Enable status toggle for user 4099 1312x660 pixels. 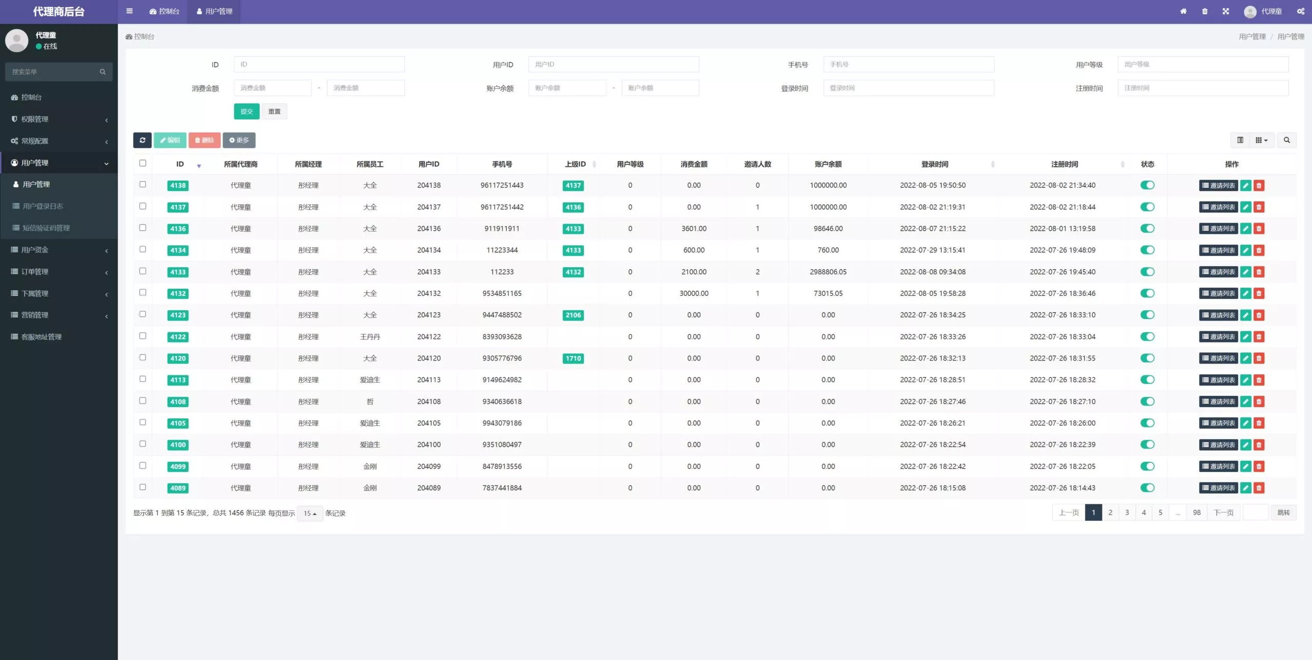pyautogui.click(x=1147, y=466)
